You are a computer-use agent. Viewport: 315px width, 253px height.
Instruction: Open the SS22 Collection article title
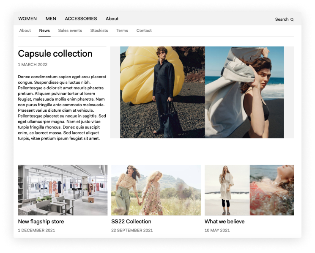click(x=131, y=221)
